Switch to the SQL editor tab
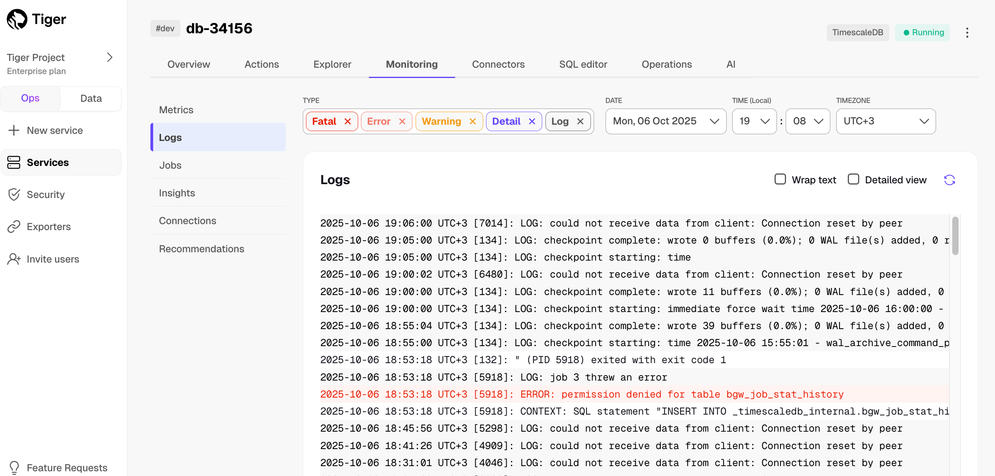 (x=583, y=64)
